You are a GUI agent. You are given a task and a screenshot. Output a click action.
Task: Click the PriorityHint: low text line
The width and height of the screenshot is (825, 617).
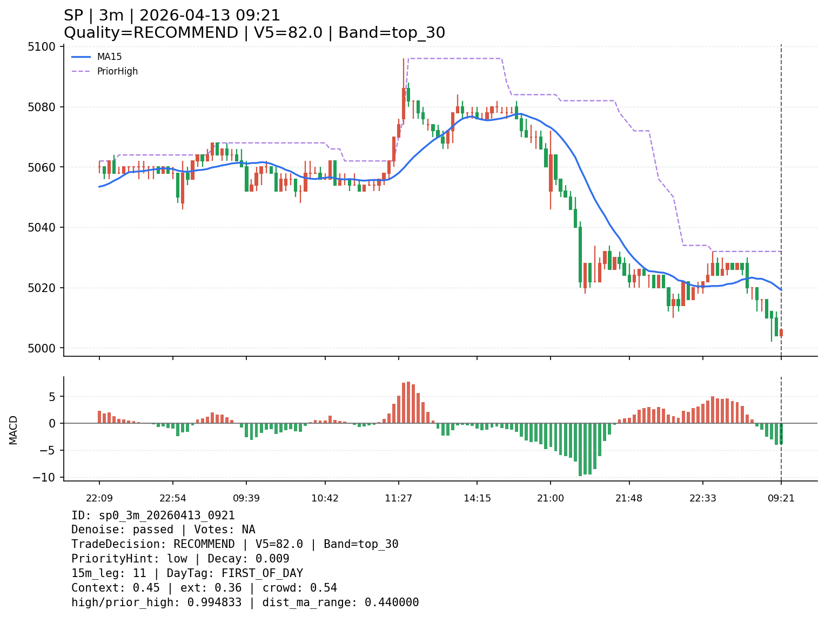(180, 559)
